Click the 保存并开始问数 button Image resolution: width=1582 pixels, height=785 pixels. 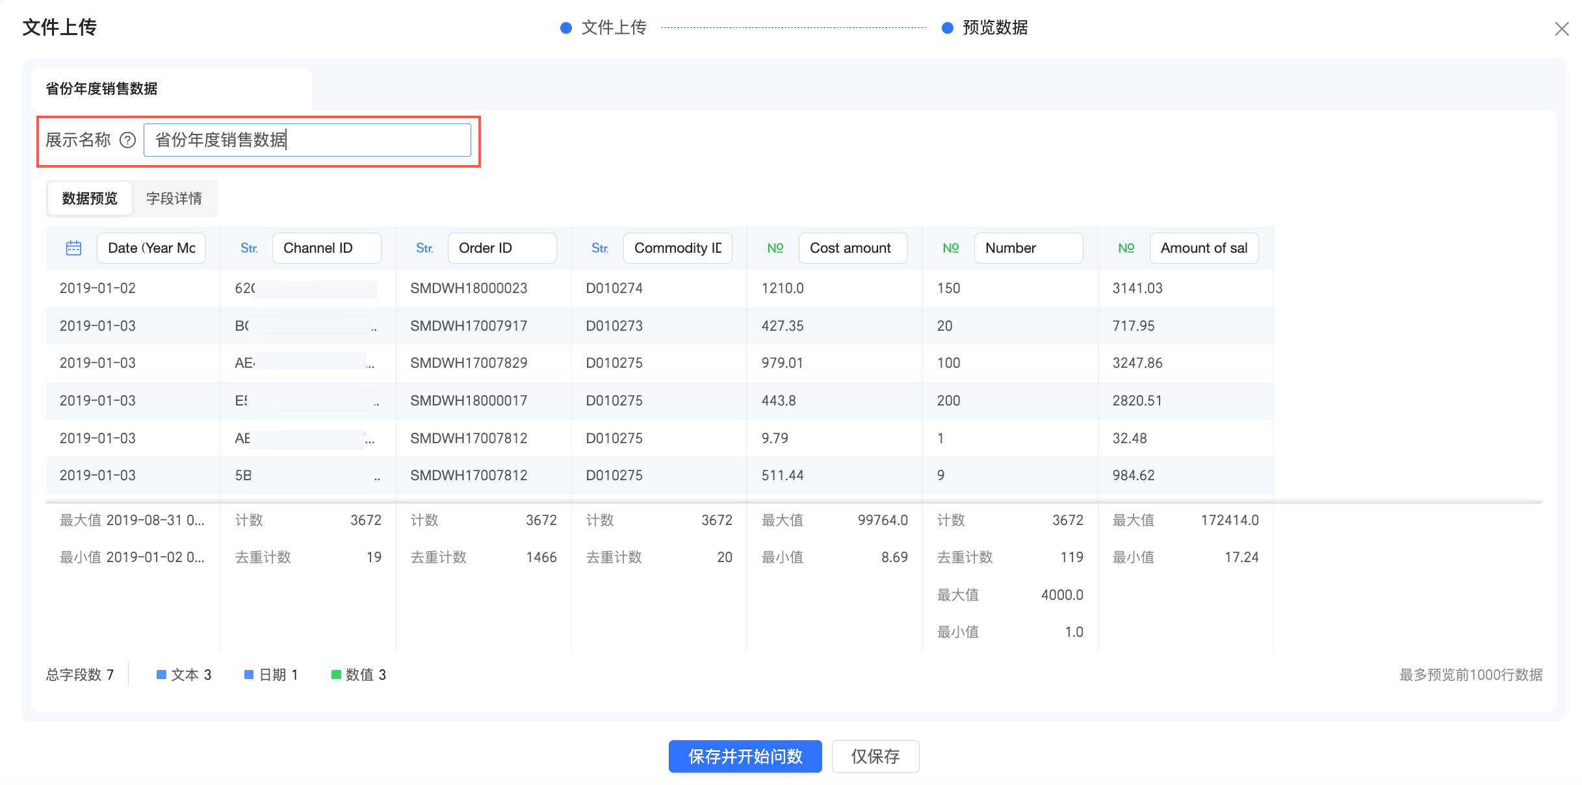pos(746,756)
